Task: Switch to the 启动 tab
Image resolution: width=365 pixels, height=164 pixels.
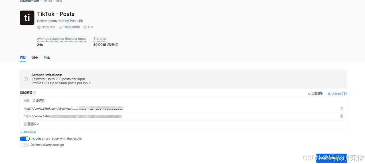Action: (23, 58)
